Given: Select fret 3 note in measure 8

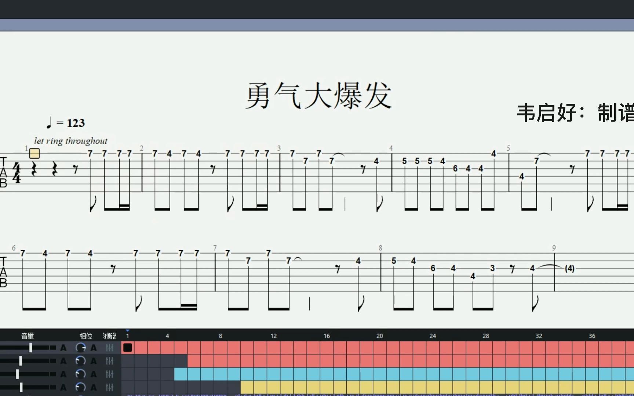Looking at the screenshot, I should click(x=492, y=268).
